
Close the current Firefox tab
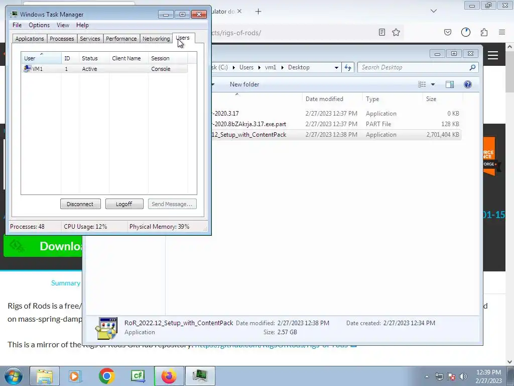(x=239, y=11)
